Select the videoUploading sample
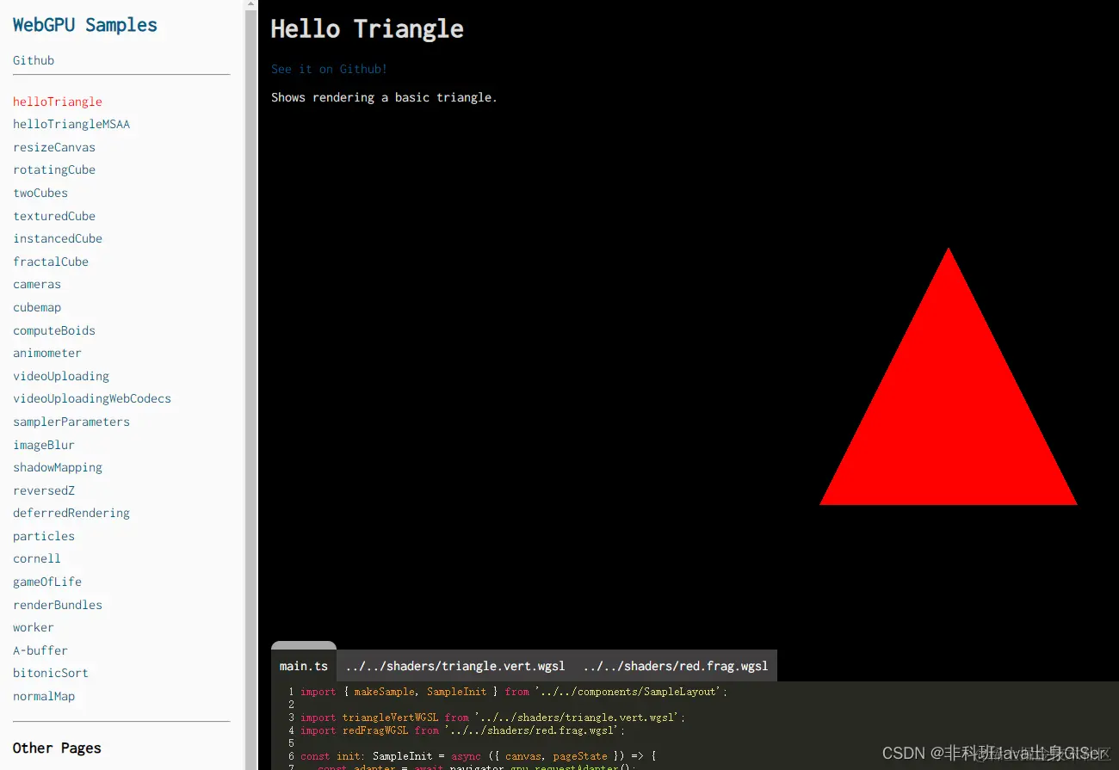The image size is (1119, 770). pyautogui.click(x=61, y=376)
